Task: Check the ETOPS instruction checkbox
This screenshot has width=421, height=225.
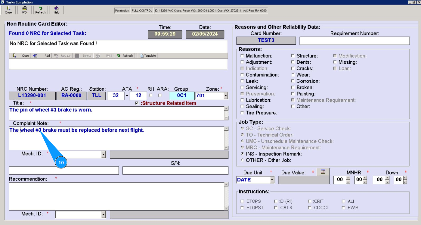Action: pyautogui.click(x=242, y=201)
